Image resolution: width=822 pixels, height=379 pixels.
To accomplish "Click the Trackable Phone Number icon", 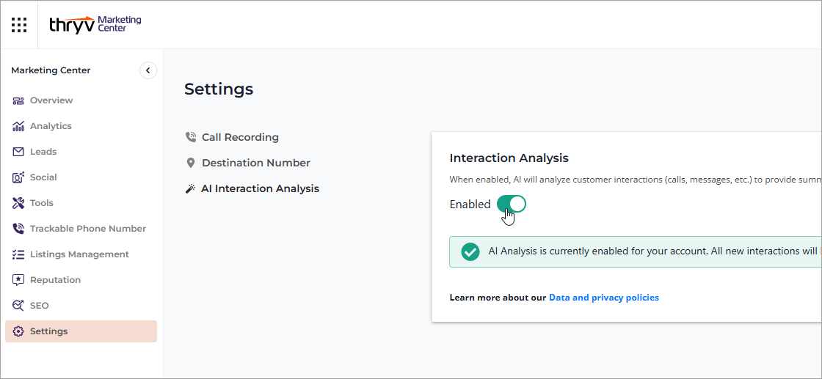I will tap(18, 229).
